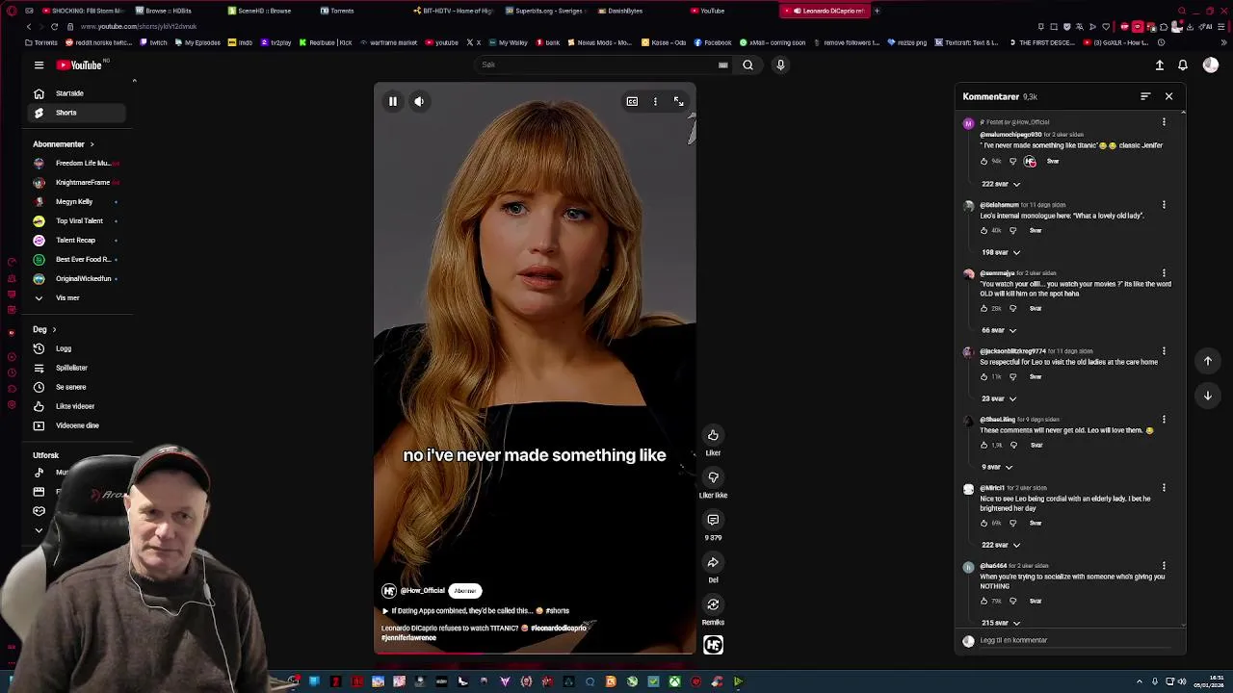Select Startside in the sidebar
This screenshot has width=1233, height=693.
pos(77,93)
